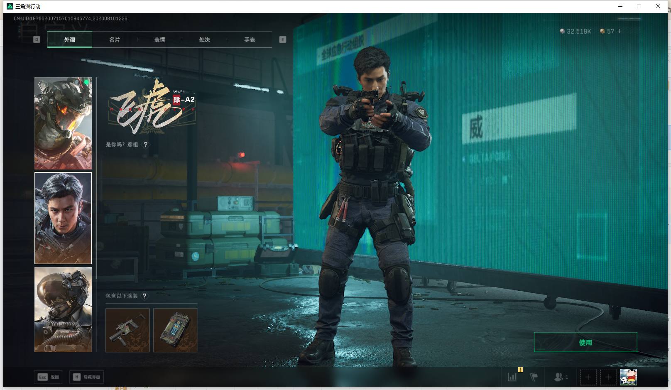Switch to the 名片 tab
The height and width of the screenshot is (390, 671).
[x=115, y=39]
